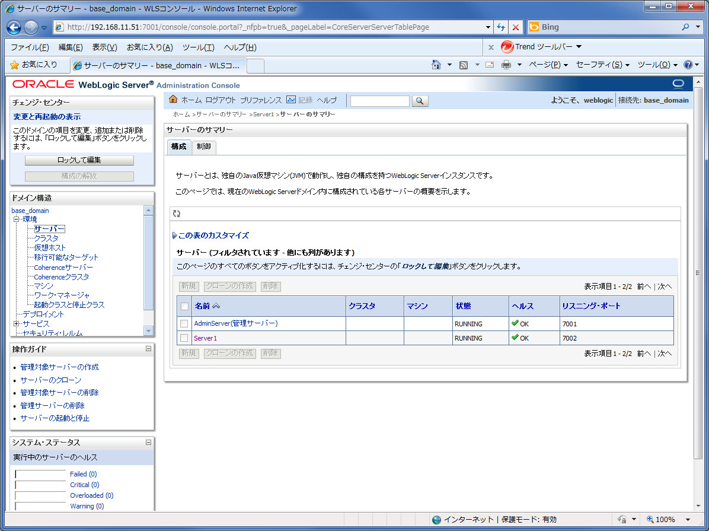Check the Server1 row checkbox
Screen dimensions: 709x531
click(184, 338)
